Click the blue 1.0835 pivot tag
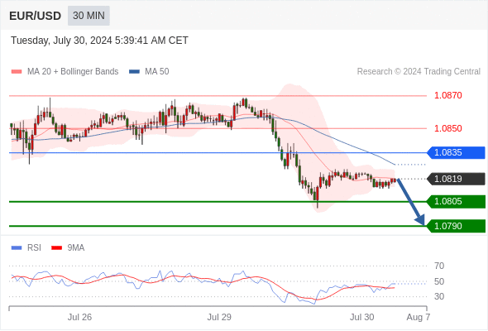 click(x=456, y=152)
